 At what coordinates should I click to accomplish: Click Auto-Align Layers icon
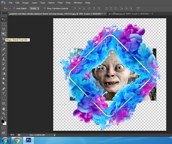pos(138,9)
